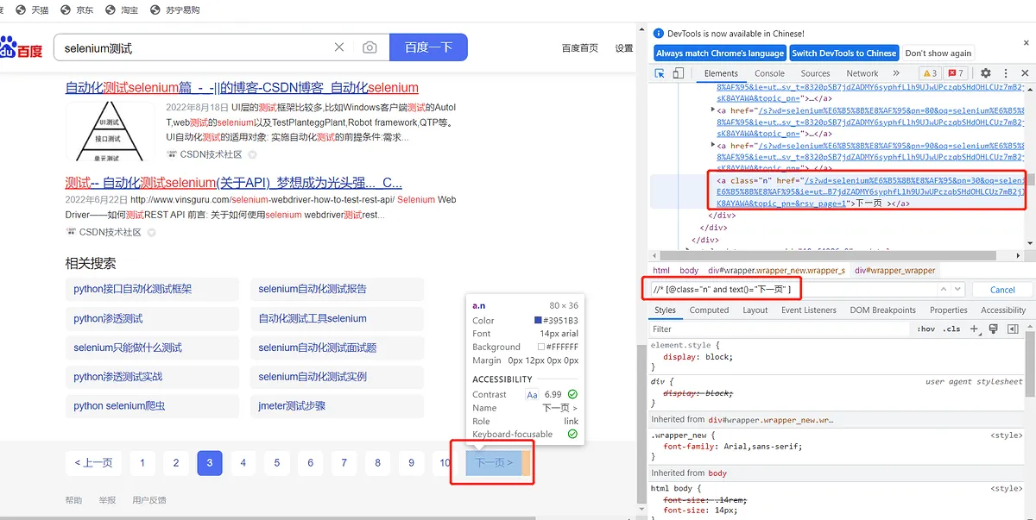Click the Styles filter input
The image size is (1036, 520).
780,329
